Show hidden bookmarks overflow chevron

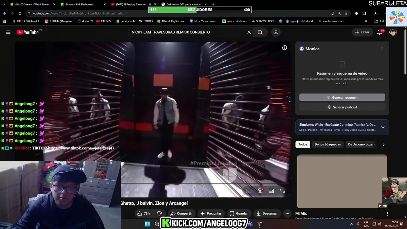366,21
